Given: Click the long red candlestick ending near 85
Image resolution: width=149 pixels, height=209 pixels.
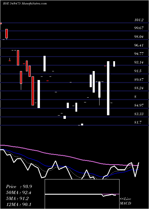Looking at the screenshot, I should pos(33,91).
